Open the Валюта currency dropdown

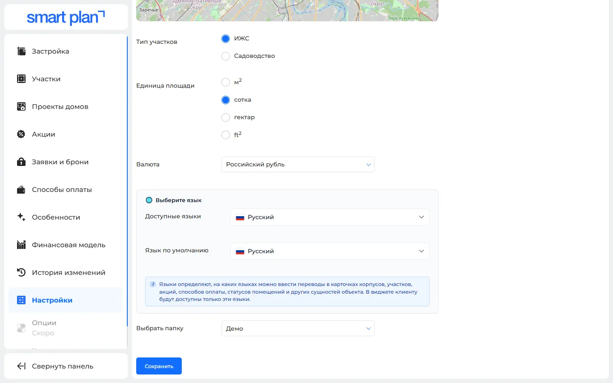(298, 165)
